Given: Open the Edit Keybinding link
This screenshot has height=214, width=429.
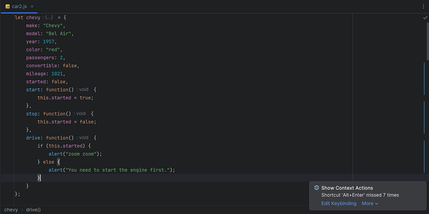Looking at the screenshot, I should click(339, 203).
